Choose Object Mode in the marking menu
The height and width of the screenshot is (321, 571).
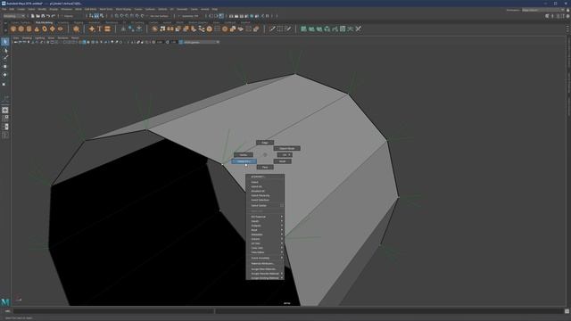[287, 149]
